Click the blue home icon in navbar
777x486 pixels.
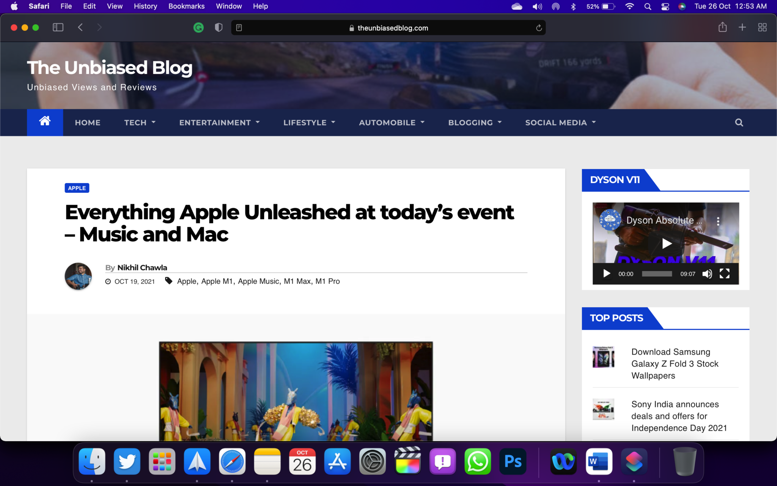point(45,122)
